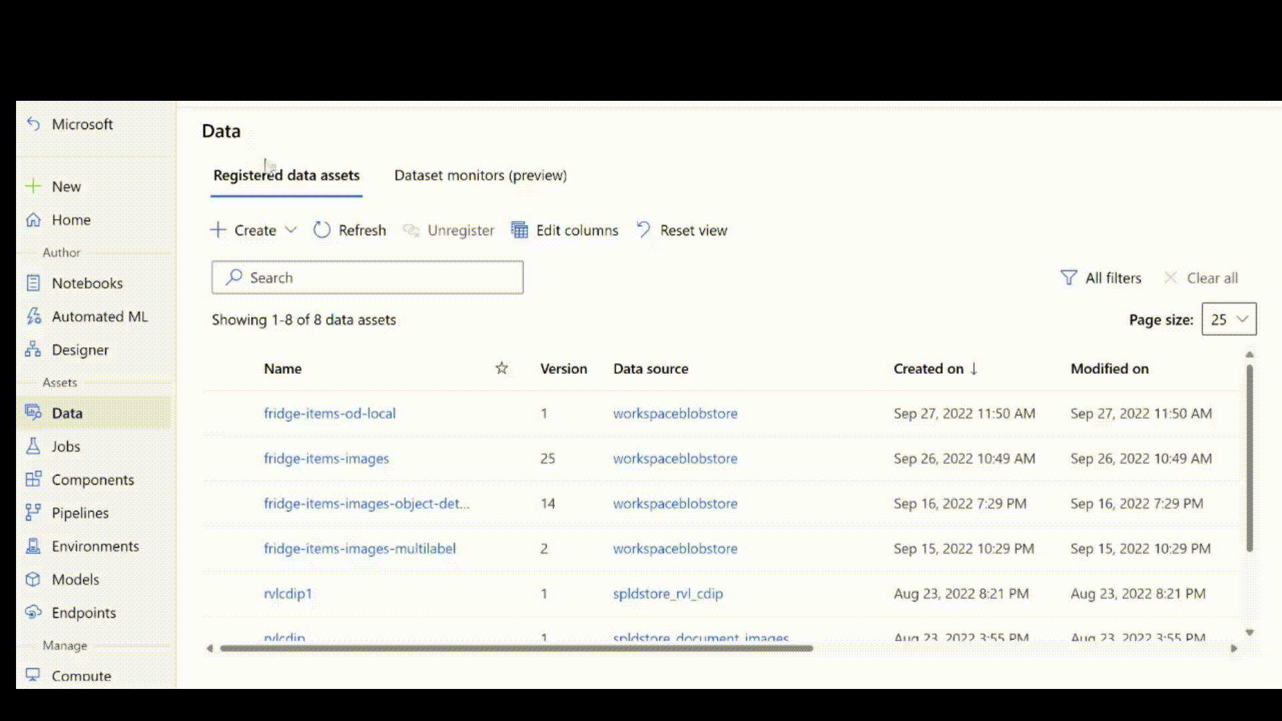Select Registered data assets tab
The width and height of the screenshot is (1282, 721).
pos(286,175)
